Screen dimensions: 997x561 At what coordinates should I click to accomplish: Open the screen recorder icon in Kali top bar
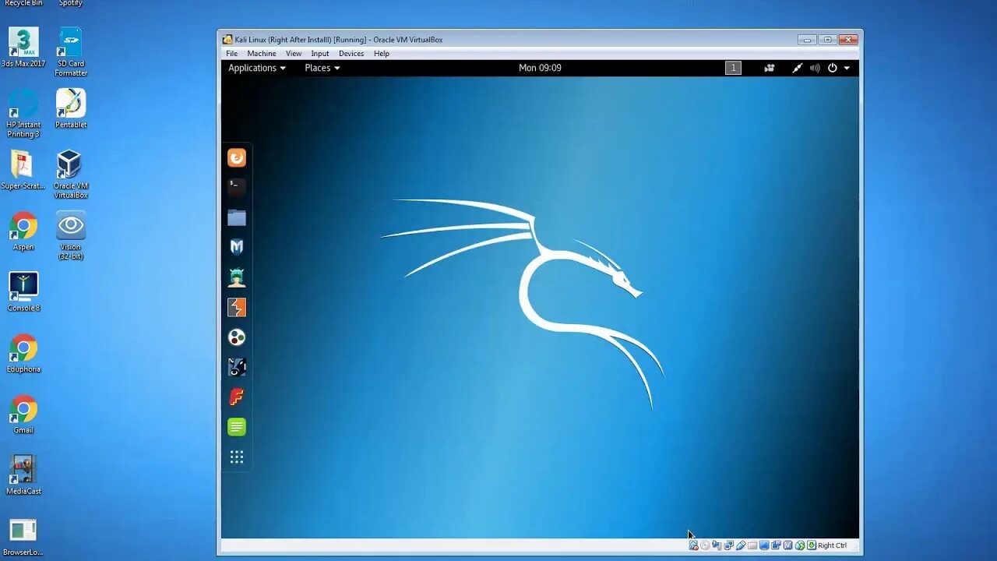770,68
